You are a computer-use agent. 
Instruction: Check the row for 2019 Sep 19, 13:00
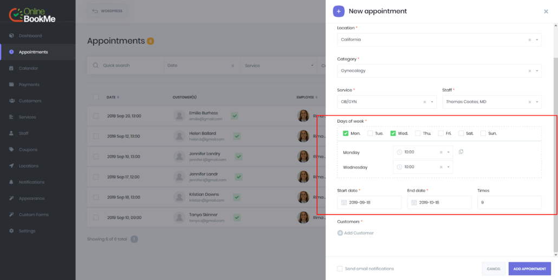pos(96,157)
